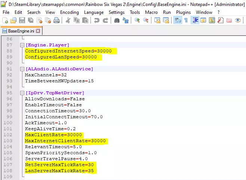Toggle Monitoring eye icon
246x180 pixels.
[238, 20]
